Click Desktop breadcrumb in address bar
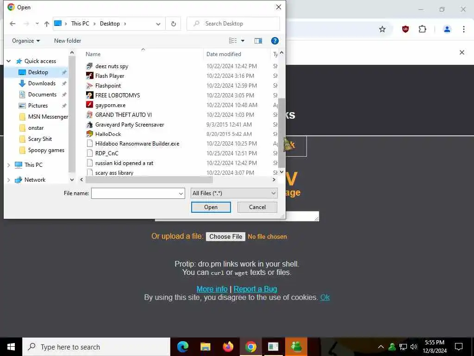Image resolution: width=474 pixels, height=356 pixels. [x=110, y=24]
